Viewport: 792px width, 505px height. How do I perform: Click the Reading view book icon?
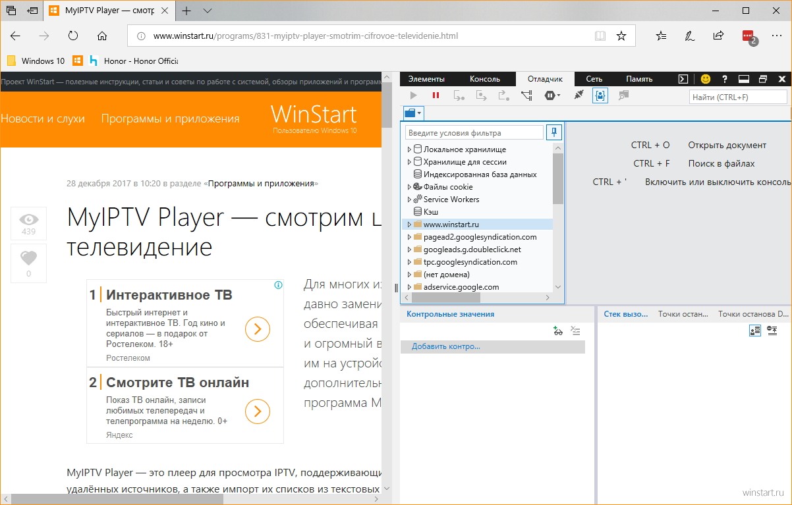[600, 36]
